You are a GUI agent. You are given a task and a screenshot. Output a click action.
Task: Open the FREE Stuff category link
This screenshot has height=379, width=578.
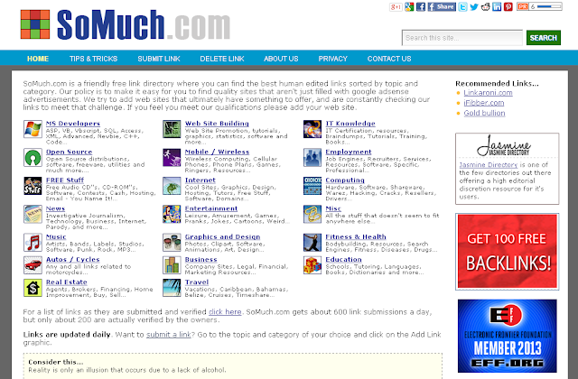65,180
